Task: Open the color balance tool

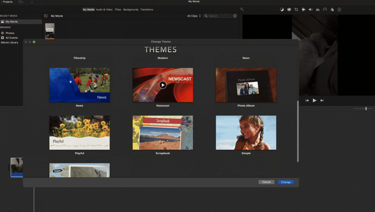Action: (282, 10)
